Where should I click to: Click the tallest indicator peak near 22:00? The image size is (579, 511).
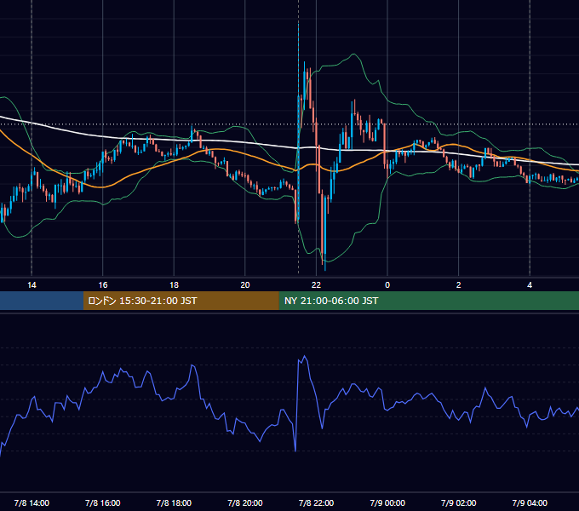pyautogui.click(x=305, y=356)
